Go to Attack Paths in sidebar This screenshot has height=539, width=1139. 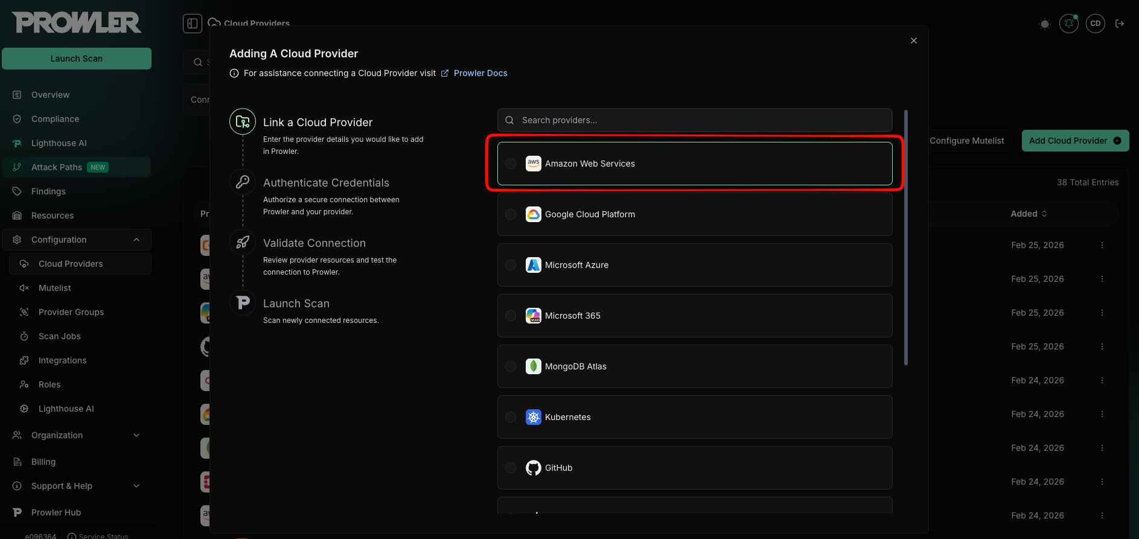[57, 167]
